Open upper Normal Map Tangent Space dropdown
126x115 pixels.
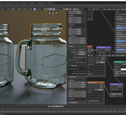[x=104, y=53]
